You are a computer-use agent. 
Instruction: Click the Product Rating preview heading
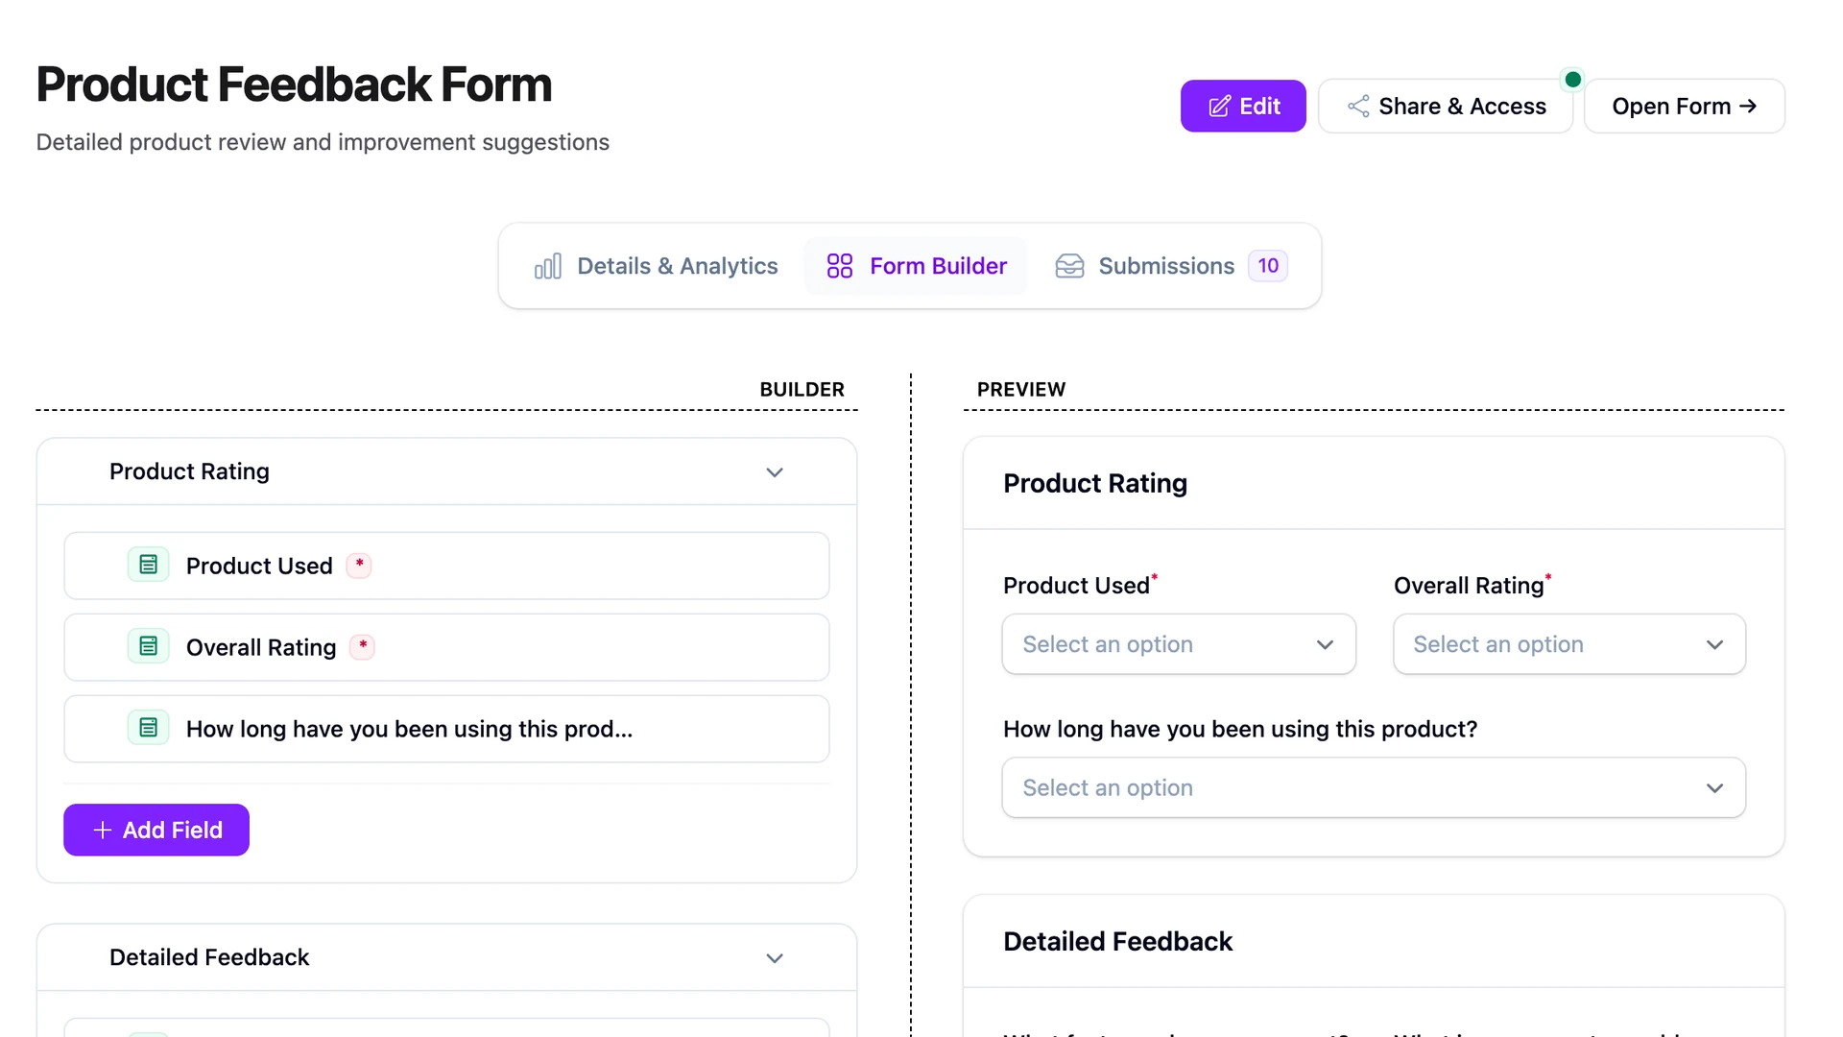coord(1095,483)
